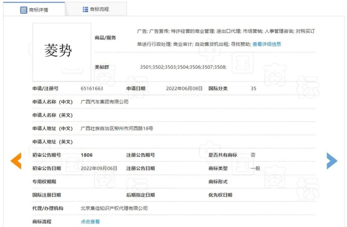Click the 商标详情 tab list icon
347x227 pixels.
pos(24,10)
